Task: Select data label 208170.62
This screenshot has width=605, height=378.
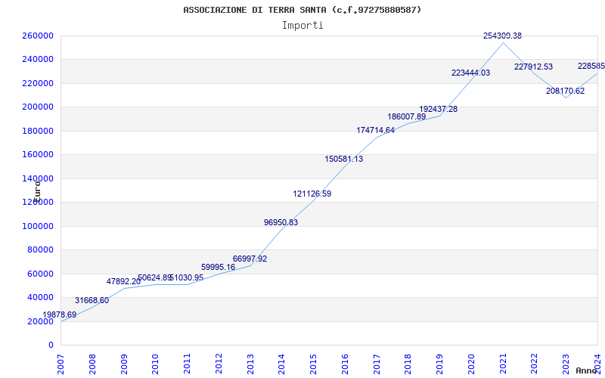Action: [565, 91]
